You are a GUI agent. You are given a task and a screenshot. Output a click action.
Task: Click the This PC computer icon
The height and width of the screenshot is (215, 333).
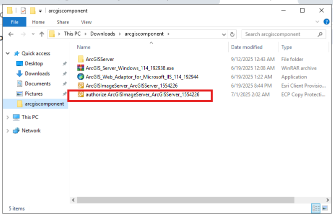[16, 117]
